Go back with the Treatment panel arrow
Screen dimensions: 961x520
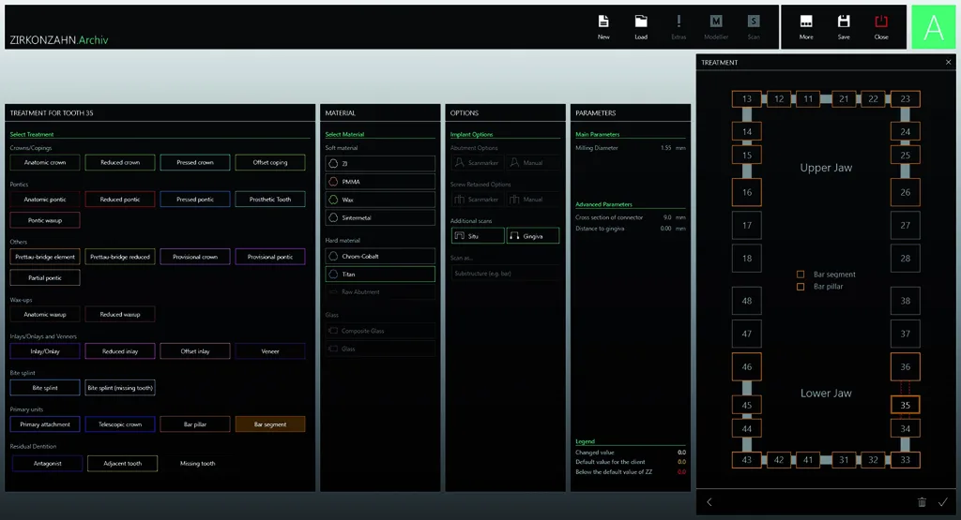coord(709,502)
